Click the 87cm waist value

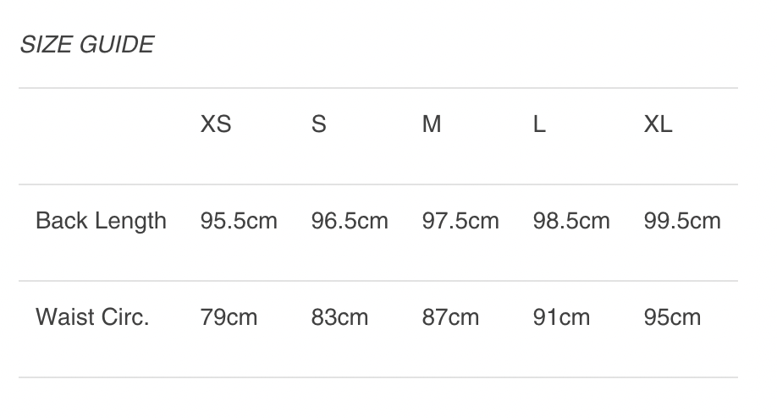pos(451,317)
